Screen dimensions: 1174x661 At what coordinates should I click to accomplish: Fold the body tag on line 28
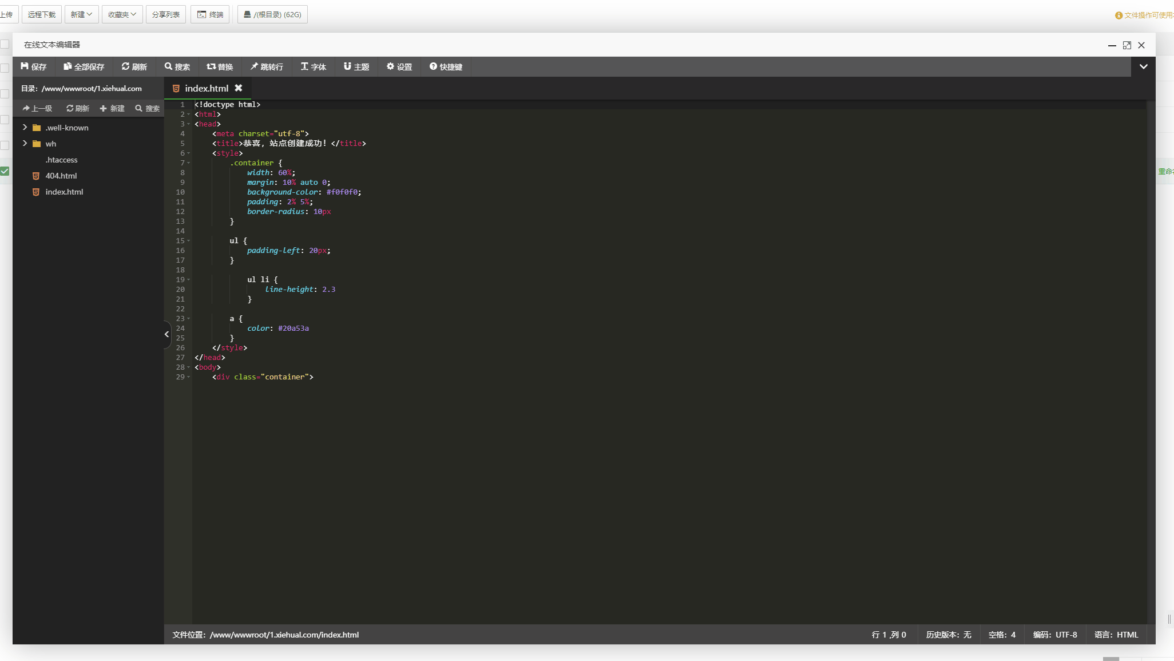(189, 367)
